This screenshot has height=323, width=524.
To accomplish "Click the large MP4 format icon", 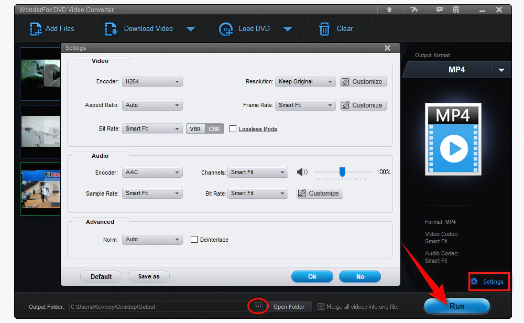I will pos(453,139).
